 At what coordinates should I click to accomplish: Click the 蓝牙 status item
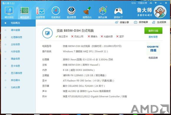(x=120, y=37)
